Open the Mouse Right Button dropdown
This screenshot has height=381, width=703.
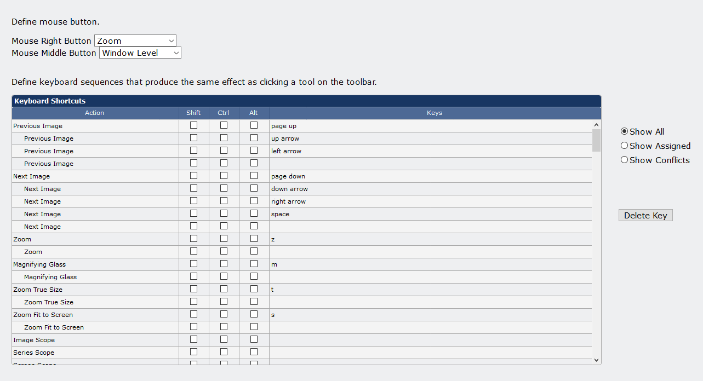coord(135,41)
